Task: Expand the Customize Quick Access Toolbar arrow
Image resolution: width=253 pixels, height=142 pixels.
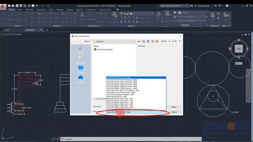Action: pos(48,6)
